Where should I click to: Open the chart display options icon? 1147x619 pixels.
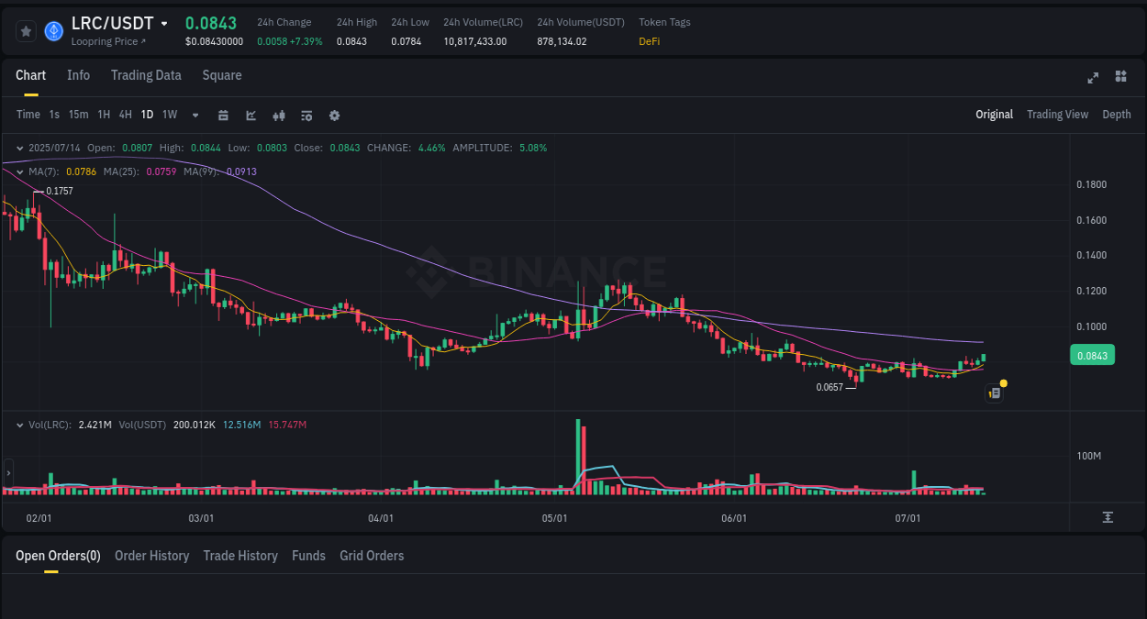(x=306, y=116)
